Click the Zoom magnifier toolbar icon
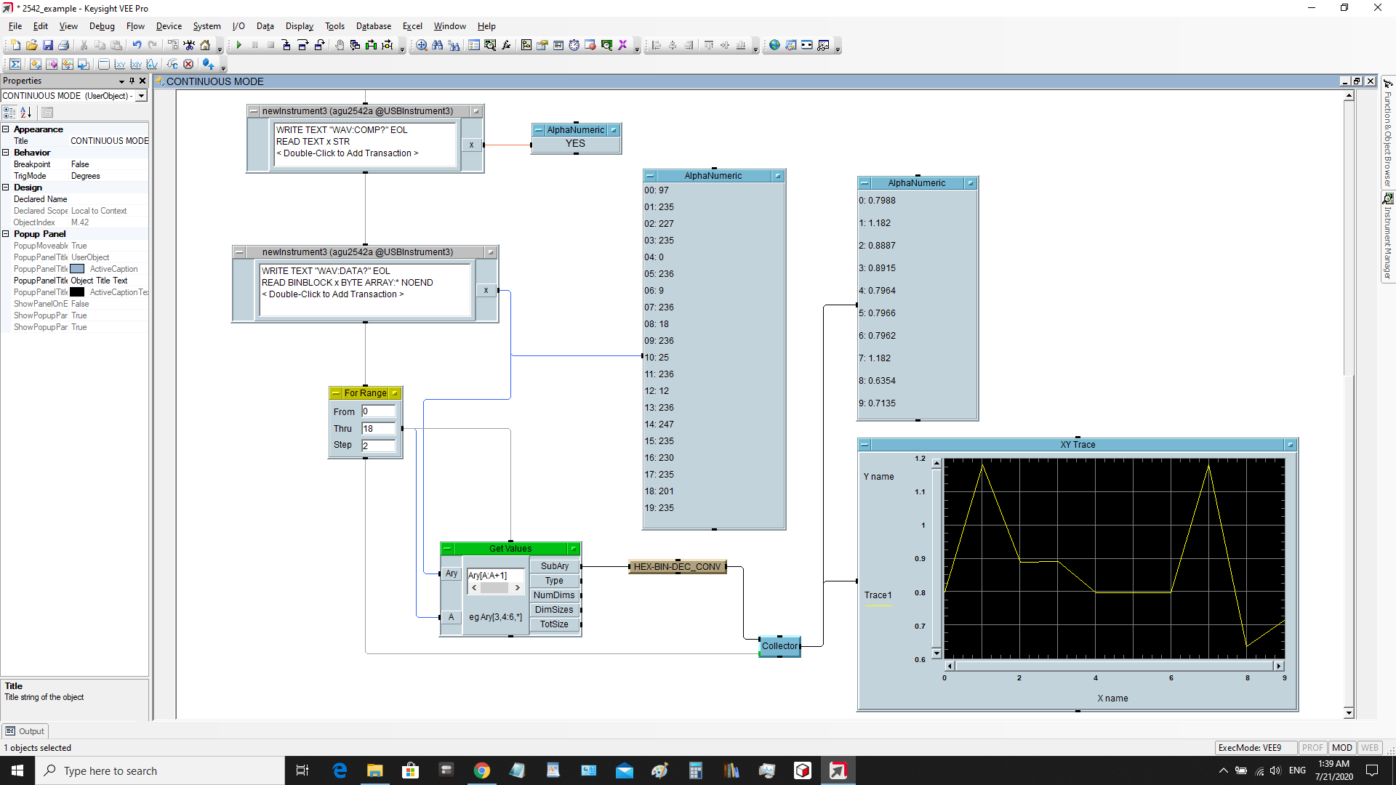This screenshot has height=785, width=1396. 421,45
